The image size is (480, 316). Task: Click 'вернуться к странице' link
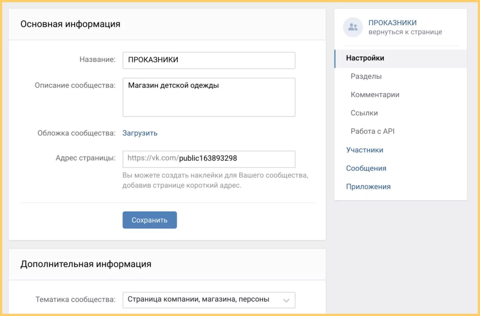pos(405,32)
